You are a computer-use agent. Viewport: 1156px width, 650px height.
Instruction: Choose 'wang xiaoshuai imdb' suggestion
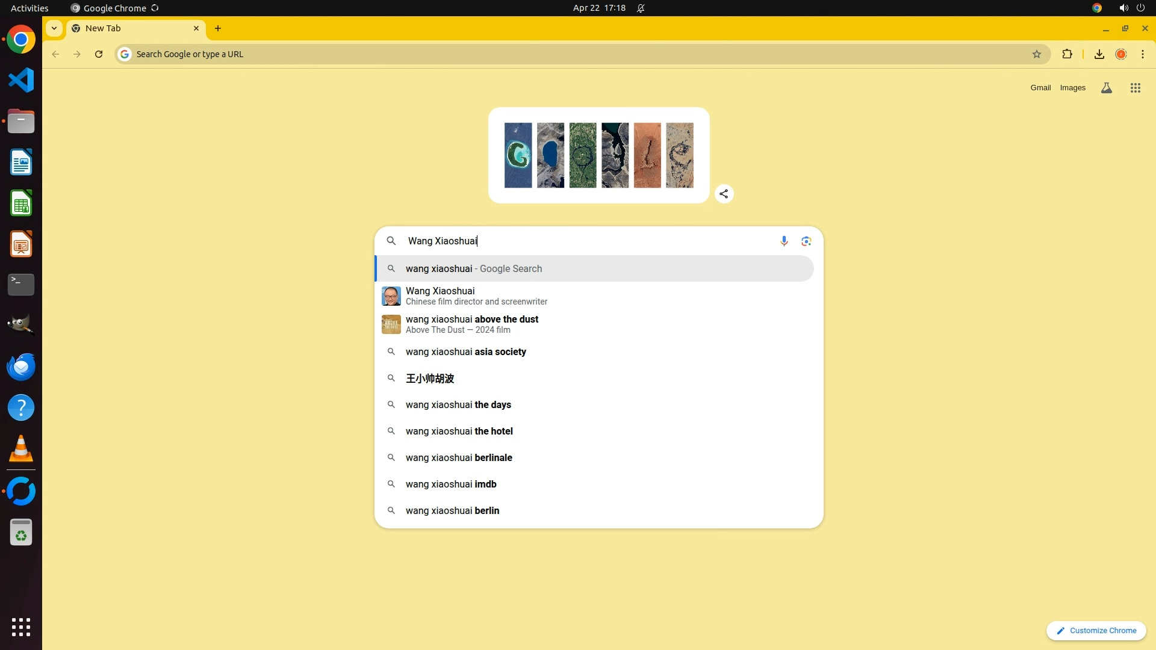coord(451,484)
